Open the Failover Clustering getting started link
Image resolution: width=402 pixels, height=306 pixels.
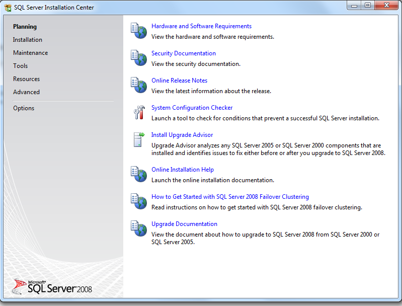[x=230, y=197]
